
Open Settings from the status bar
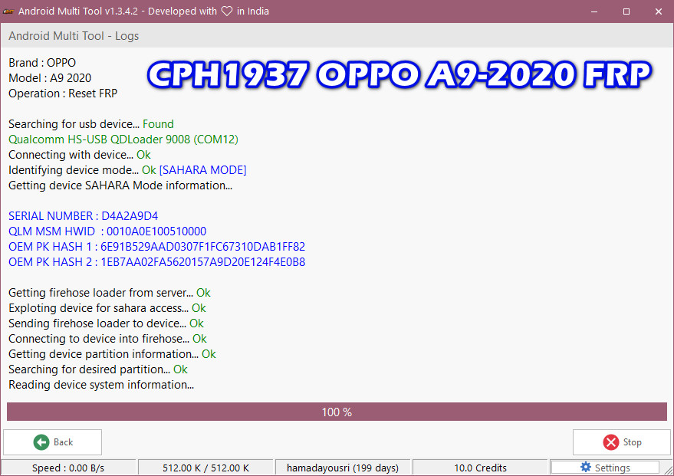pos(605,468)
